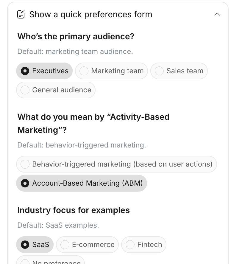Click 'Industry focus for examples' heading
The width and height of the screenshot is (231, 264).
[74, 210]
